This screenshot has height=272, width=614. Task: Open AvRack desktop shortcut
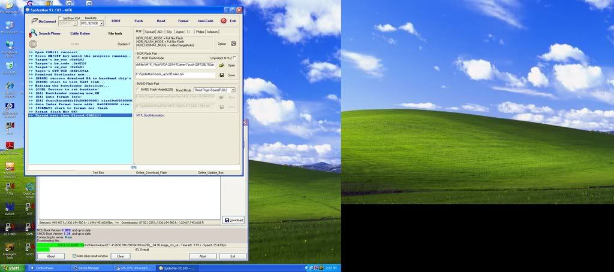[x=10, y=209]
